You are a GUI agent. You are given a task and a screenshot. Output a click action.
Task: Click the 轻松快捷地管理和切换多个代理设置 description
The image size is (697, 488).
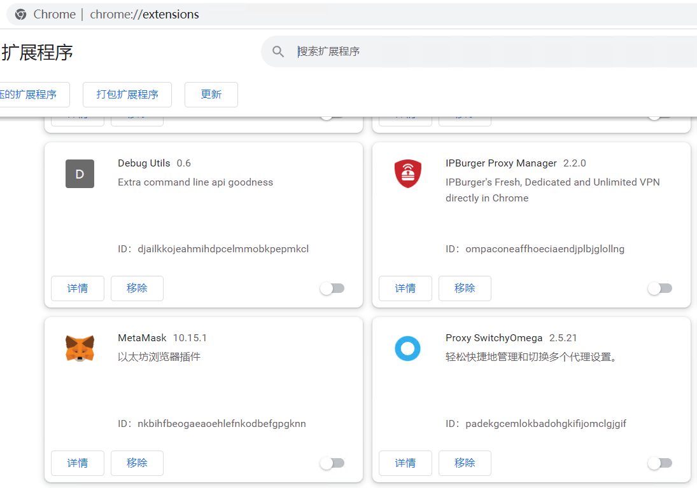pyautogui.click(x=532, y=357)
